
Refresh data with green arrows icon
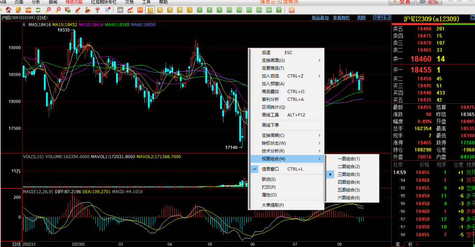[x=38, y=10]
